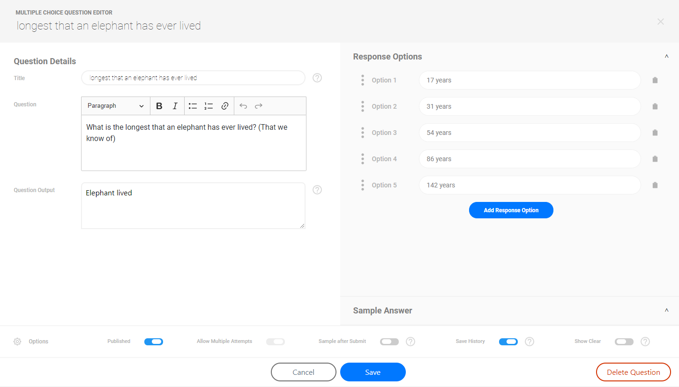The image size is (679, 387).
Task: Toggle bold formatting in question editor
Action: (x=159, y=106)
